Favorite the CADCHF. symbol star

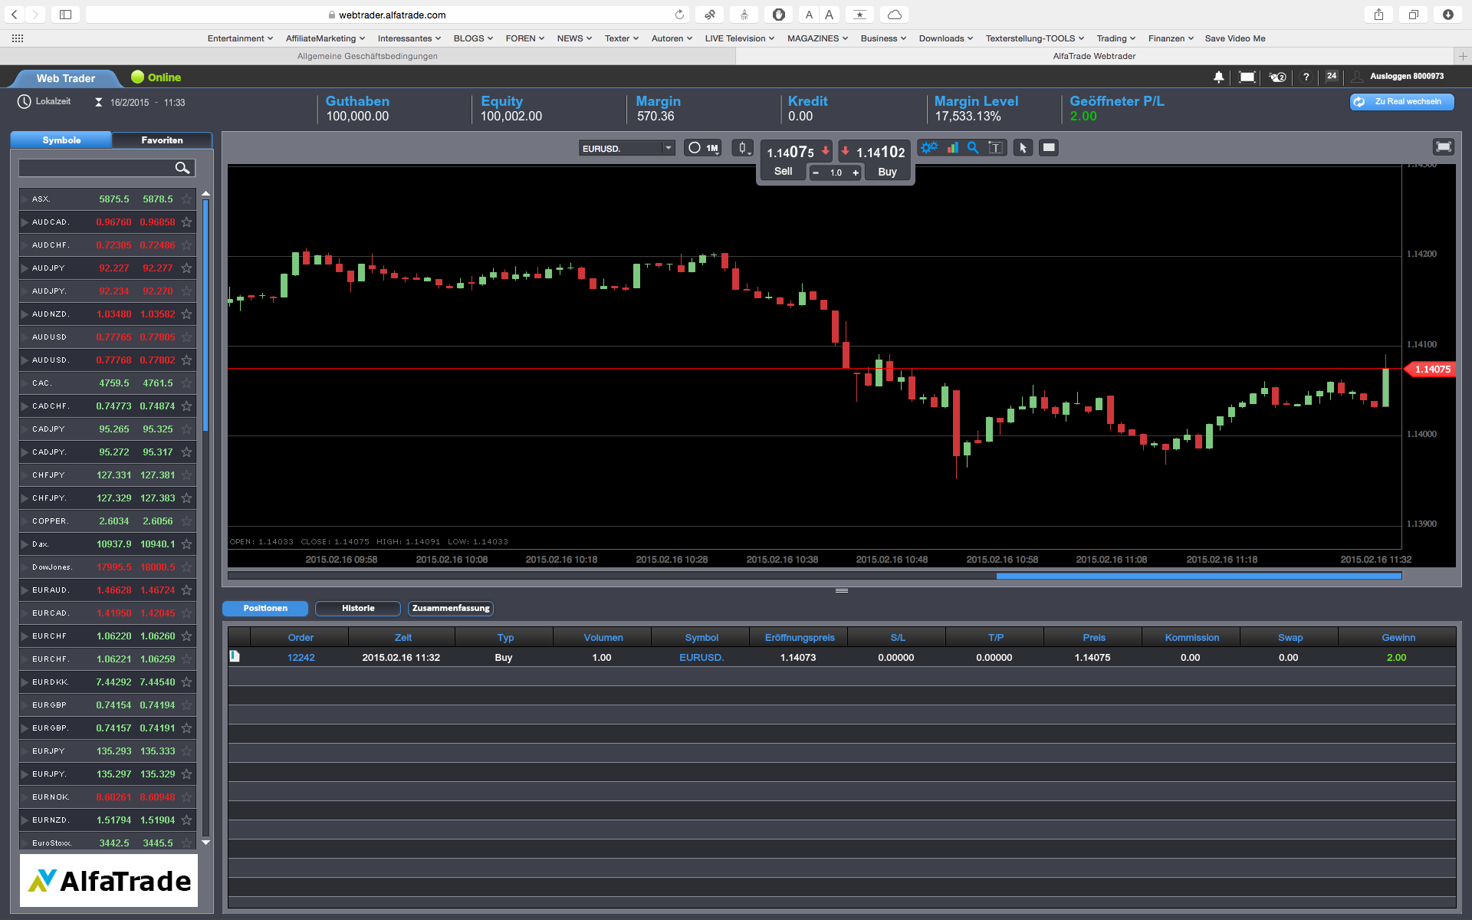click(186, 406)
